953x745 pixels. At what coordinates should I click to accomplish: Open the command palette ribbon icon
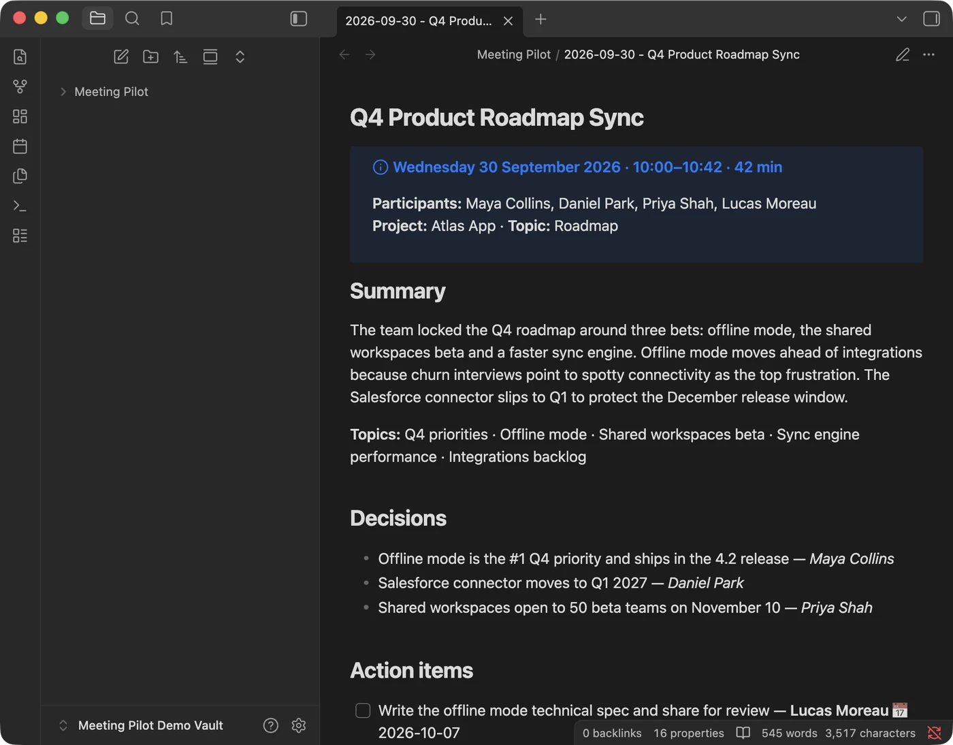(x=20, y=206)
